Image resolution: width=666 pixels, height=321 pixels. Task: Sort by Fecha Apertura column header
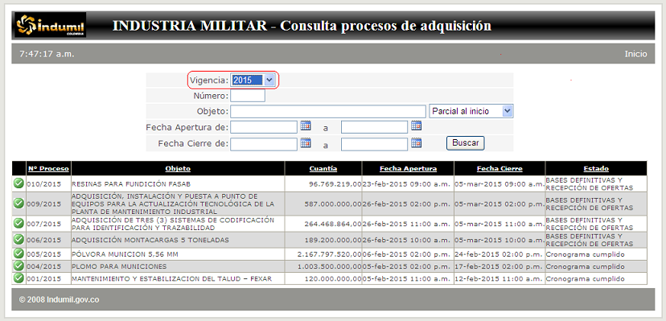pyautogui.click(x=408, y=169)
